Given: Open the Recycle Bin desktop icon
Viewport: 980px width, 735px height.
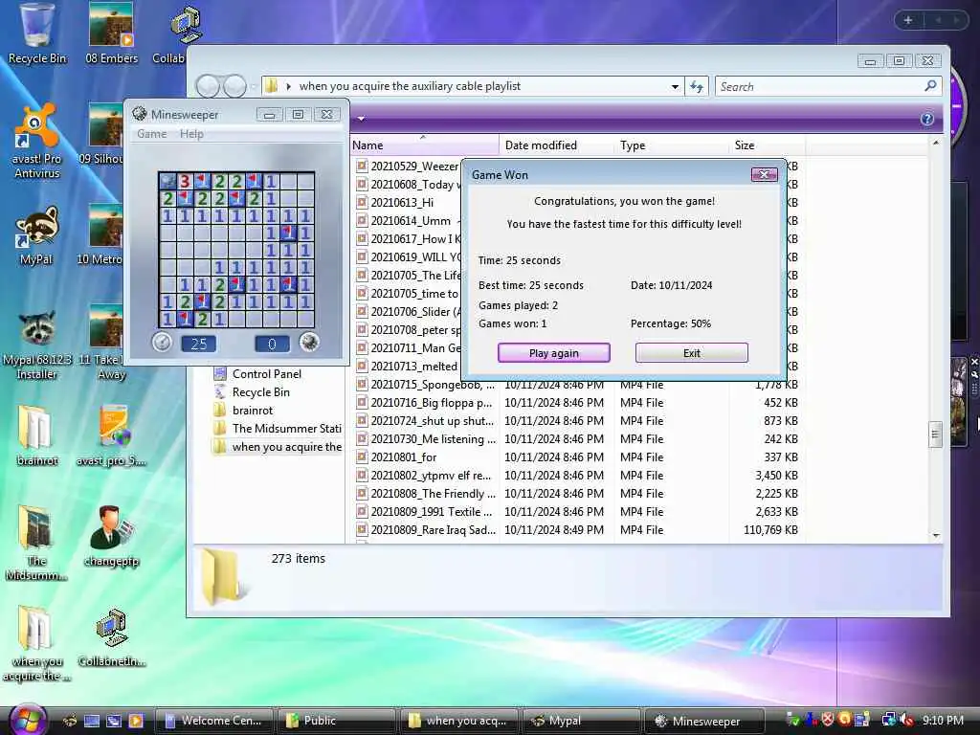Looking at the screenshot, I should [x=37, y=34].
